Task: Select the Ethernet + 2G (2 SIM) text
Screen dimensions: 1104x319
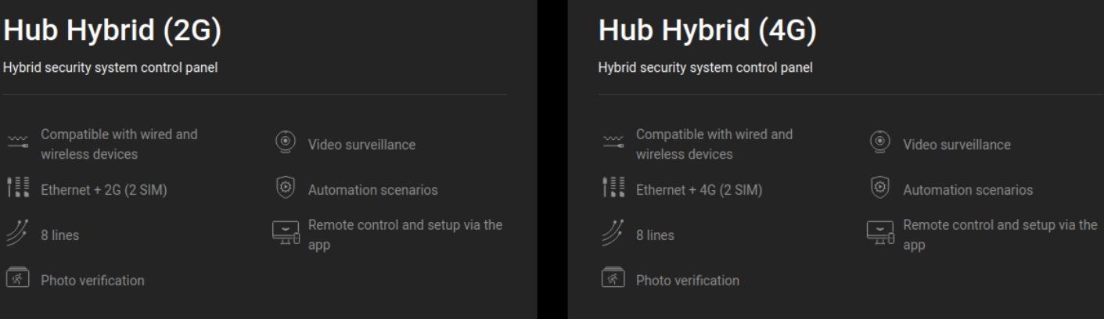Action: [x=104, y=190]
